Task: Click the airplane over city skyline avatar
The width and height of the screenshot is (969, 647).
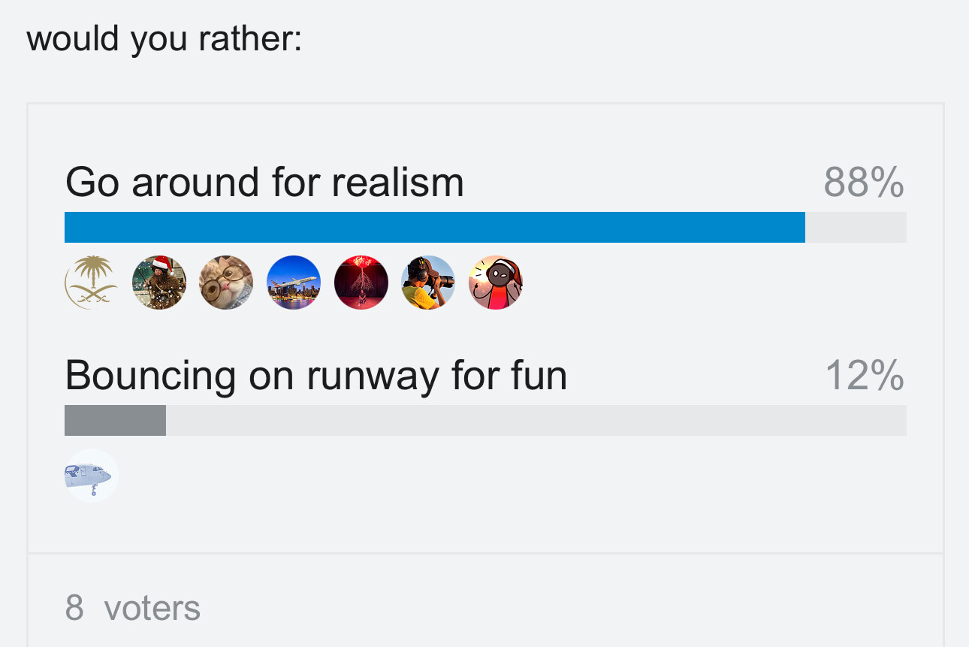Action: coord(294,283)
